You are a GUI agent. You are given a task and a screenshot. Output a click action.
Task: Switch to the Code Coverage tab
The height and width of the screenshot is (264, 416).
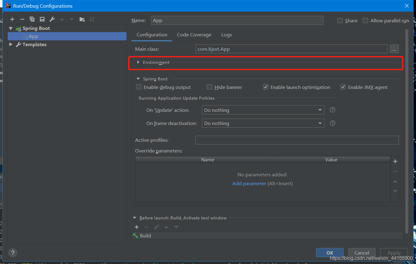click(x=194, y=35)
